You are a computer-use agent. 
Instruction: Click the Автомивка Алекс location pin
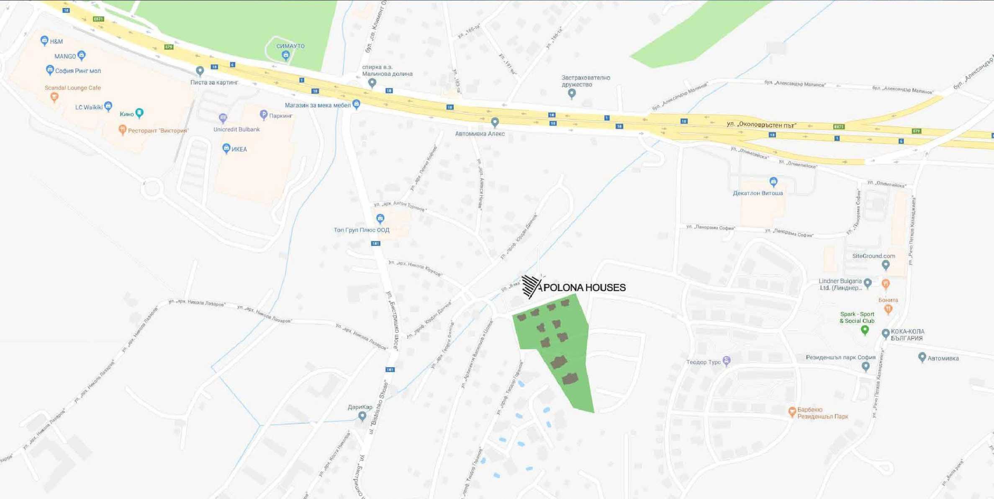pyautogui.click(x=495, y=122)
